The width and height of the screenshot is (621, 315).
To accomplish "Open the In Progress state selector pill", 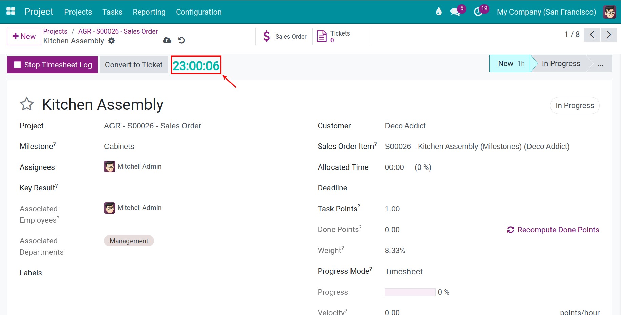I will (575, 106).
